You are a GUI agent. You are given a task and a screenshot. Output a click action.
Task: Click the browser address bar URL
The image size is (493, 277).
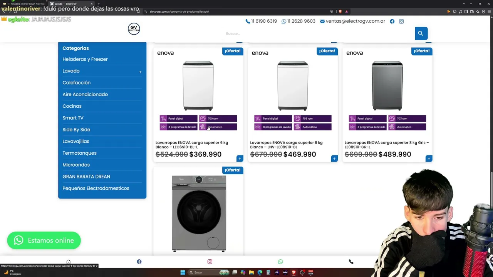(179, 12)
